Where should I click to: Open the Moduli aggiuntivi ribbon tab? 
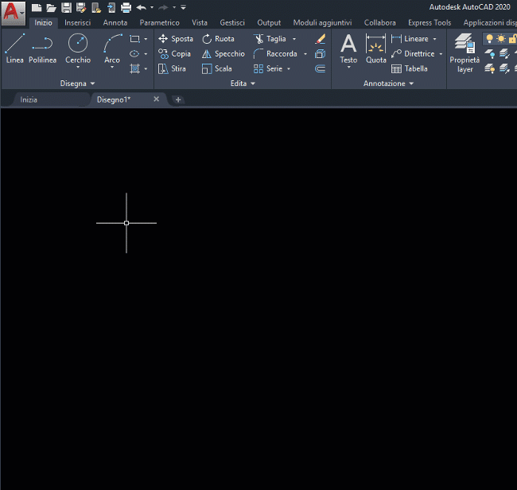pos(322,23)
